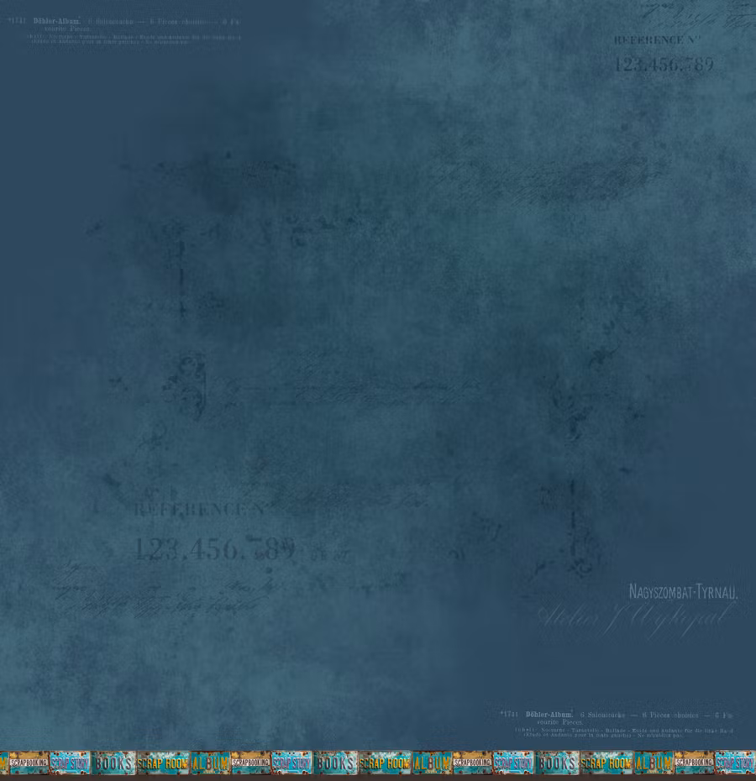Click the rightmost SCRAP STORY plate

[x=735, y=763]
